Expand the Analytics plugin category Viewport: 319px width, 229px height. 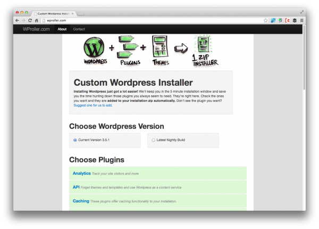[x=158, y=173]
